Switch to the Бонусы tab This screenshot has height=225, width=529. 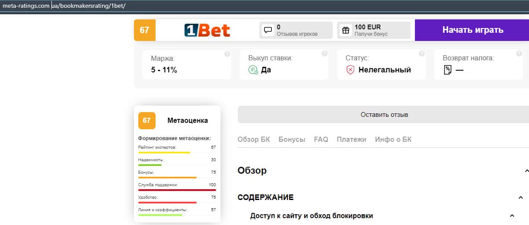[x=292, y=139]
